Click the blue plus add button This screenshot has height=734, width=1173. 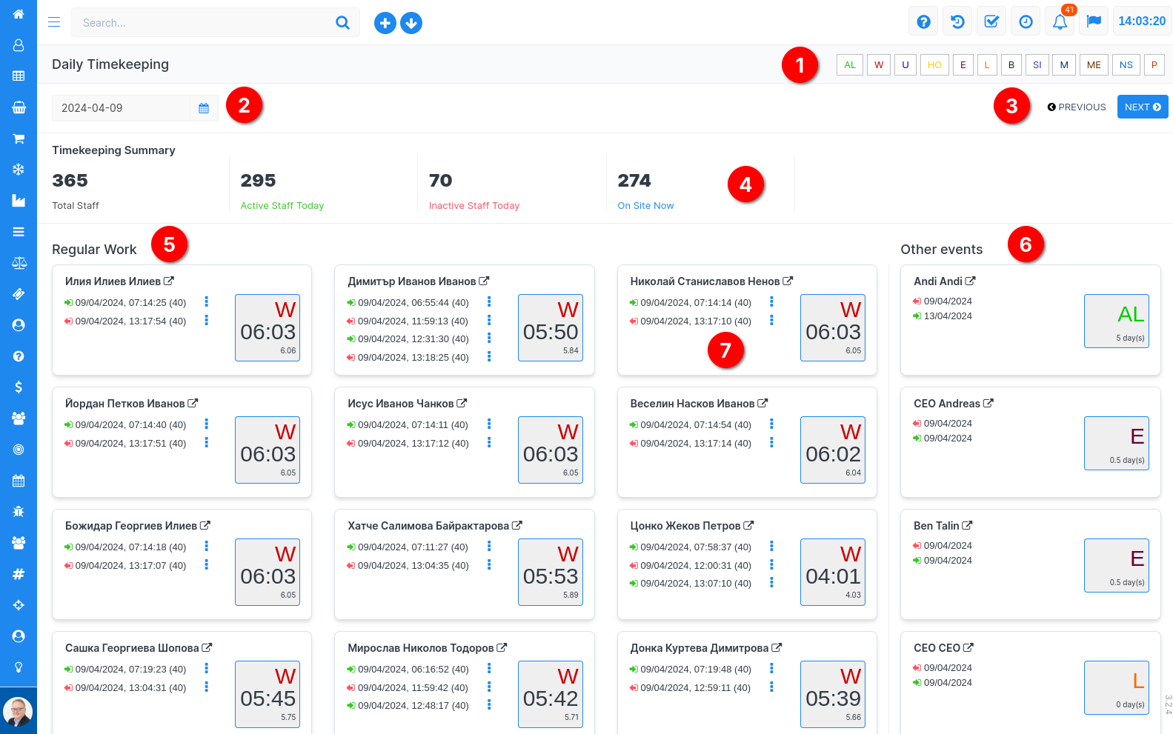[385, 24]
